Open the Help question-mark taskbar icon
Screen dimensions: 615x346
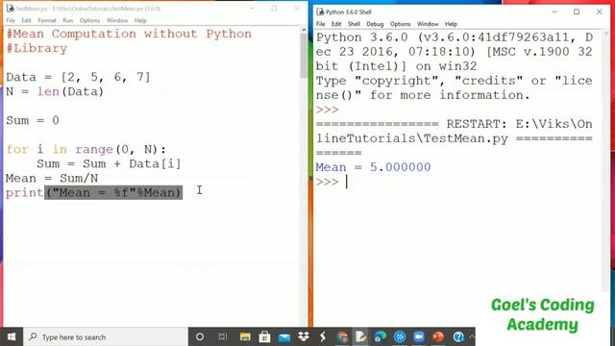(458, 337)
